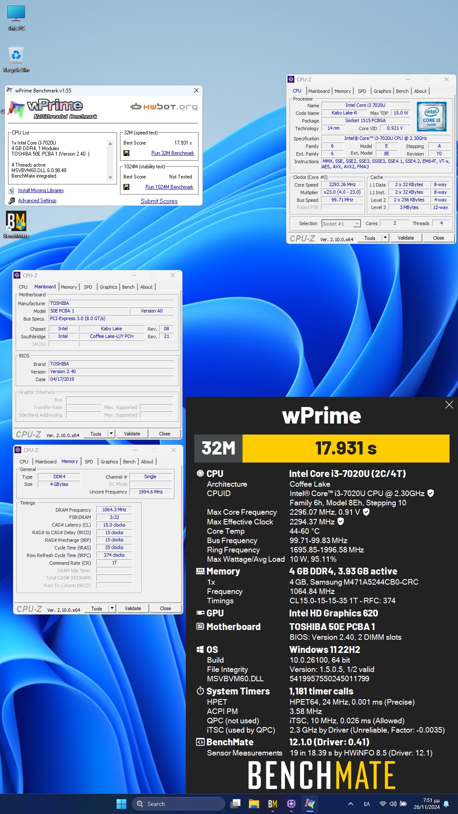458x814 pixels.
Task: Click the taskbar Search box
Action: 179,804
